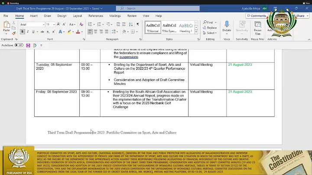312x175 pixels.
Task: Apply superscript formatting
Action: pos(54,32)
